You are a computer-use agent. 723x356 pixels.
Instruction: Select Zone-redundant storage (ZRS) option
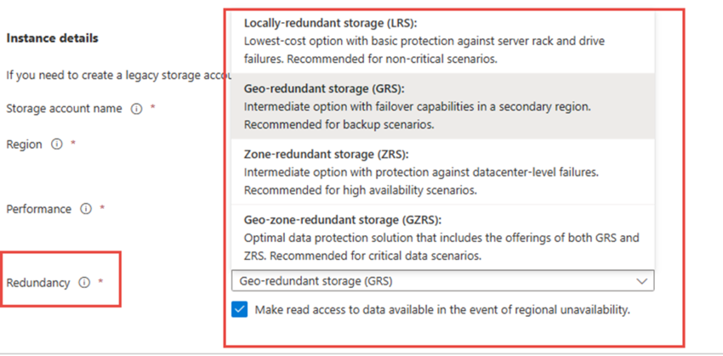pos(442,172)
